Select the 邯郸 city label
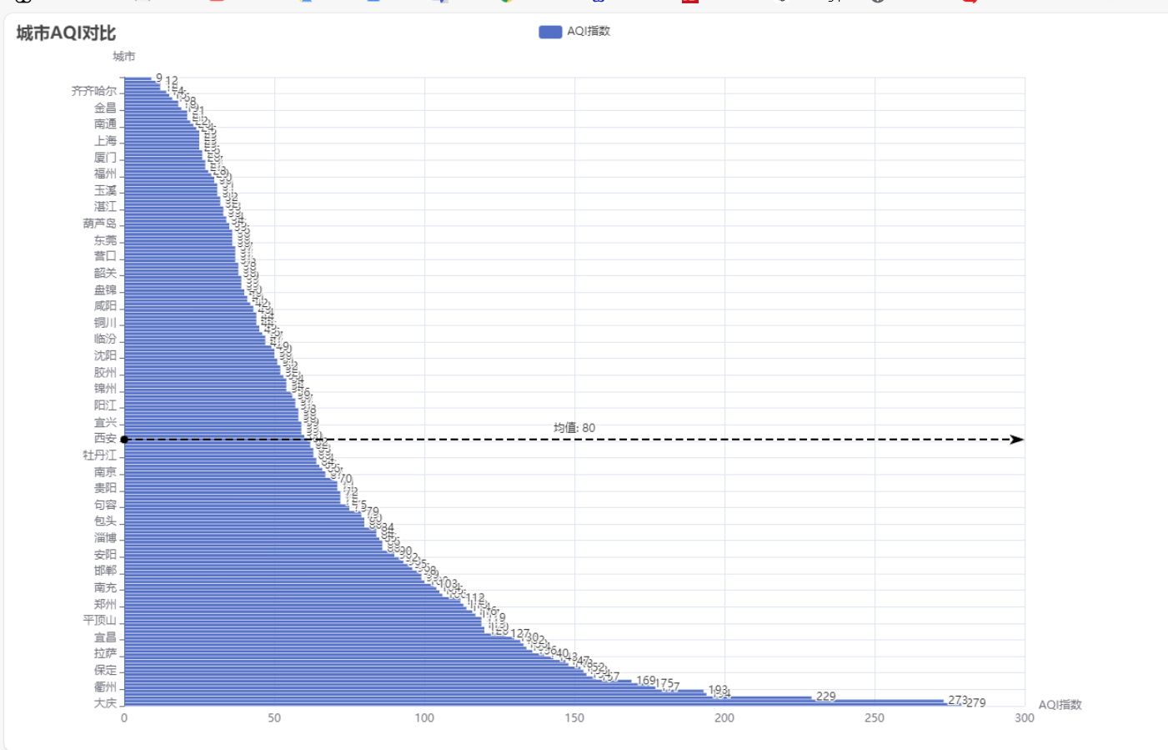1168x750 pixels. pos(106,571)
